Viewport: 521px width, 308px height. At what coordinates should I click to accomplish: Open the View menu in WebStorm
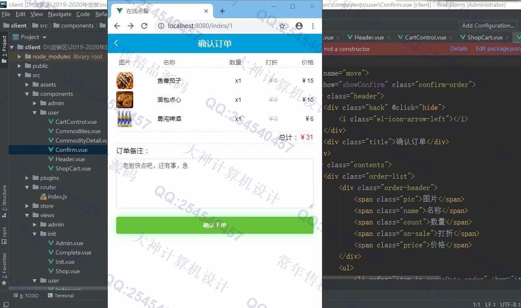tap(36, 14)
